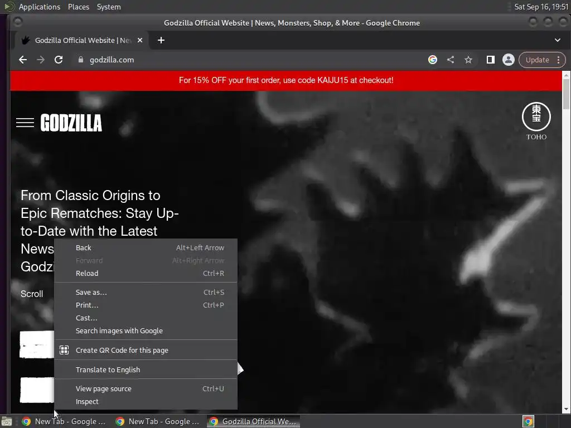Click the show desktop icon in taskbar

7,421
